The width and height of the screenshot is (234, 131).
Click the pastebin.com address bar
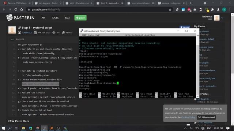coord(98,9)
